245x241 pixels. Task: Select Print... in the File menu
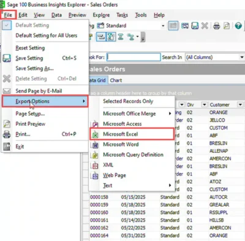tap(45, 134)
